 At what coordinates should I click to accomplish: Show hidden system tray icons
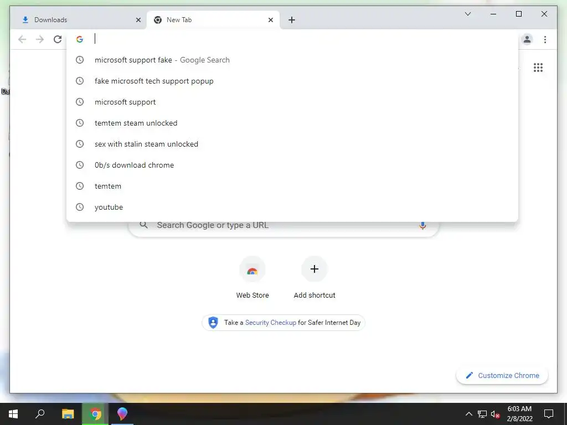point(468,414)
